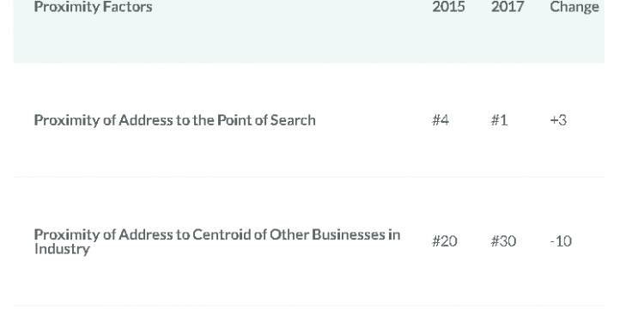This screenshot has width=632, height=316.
Task: Click the #1 ranking value for 2017
Action: (x=499, y=120)
